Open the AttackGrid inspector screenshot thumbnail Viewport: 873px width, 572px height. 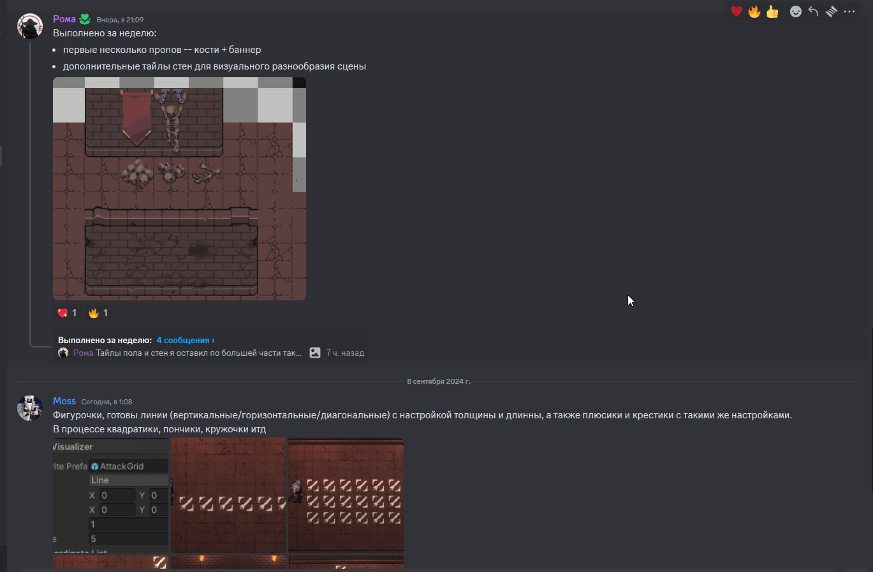point(111,495)
